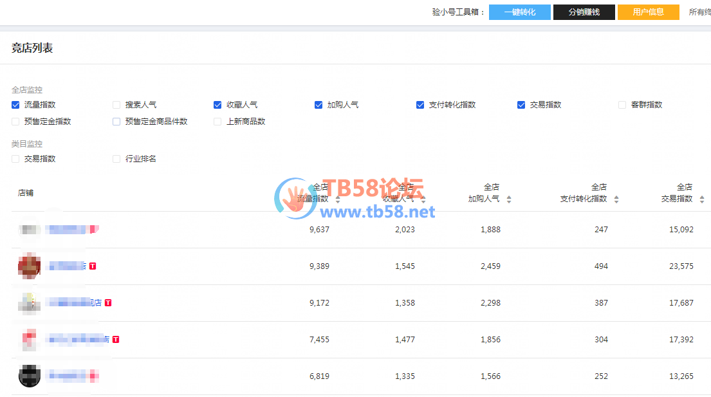
Task: Enable the 客群指数 checkbox
Action: click(622, 105)
